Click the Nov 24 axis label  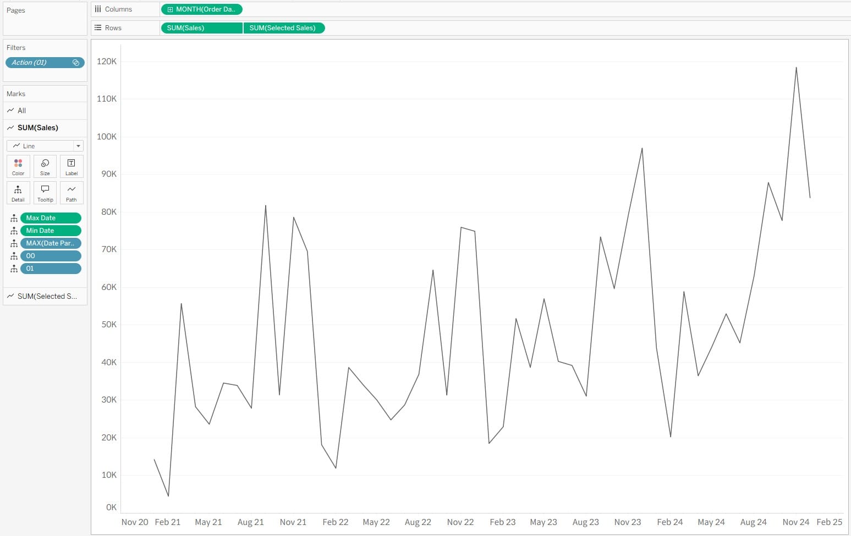(795, 522)
